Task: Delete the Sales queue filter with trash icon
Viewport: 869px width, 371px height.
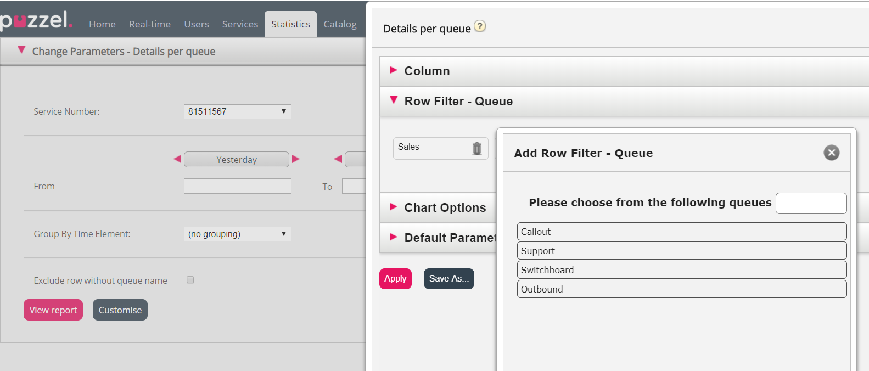Action: point(476,148)
